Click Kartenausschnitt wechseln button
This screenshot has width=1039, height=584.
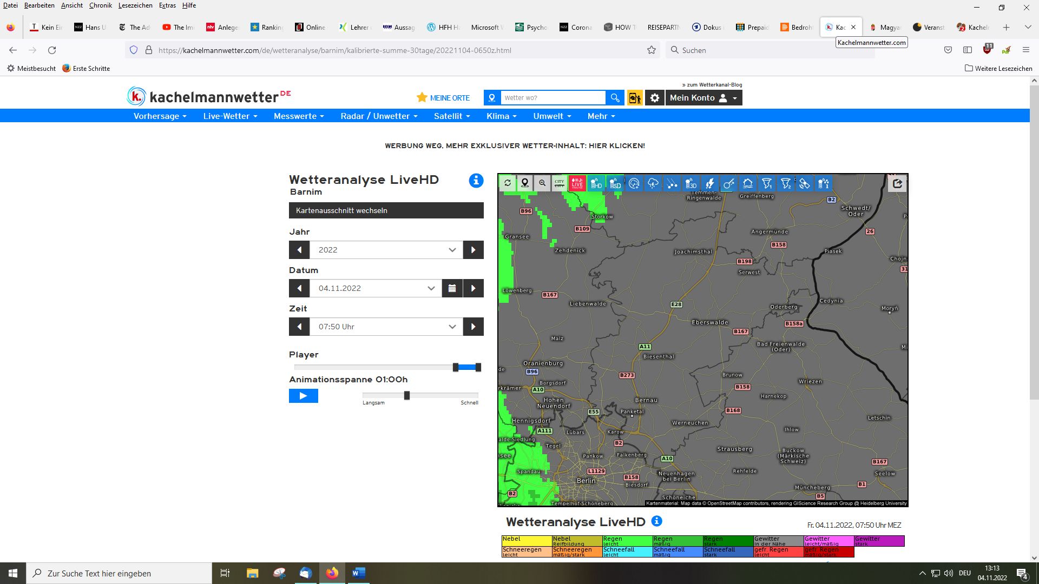pos(386,210)
